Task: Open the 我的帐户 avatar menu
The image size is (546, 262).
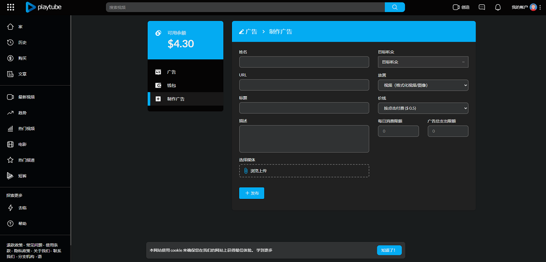Action: tap(533, 7)
